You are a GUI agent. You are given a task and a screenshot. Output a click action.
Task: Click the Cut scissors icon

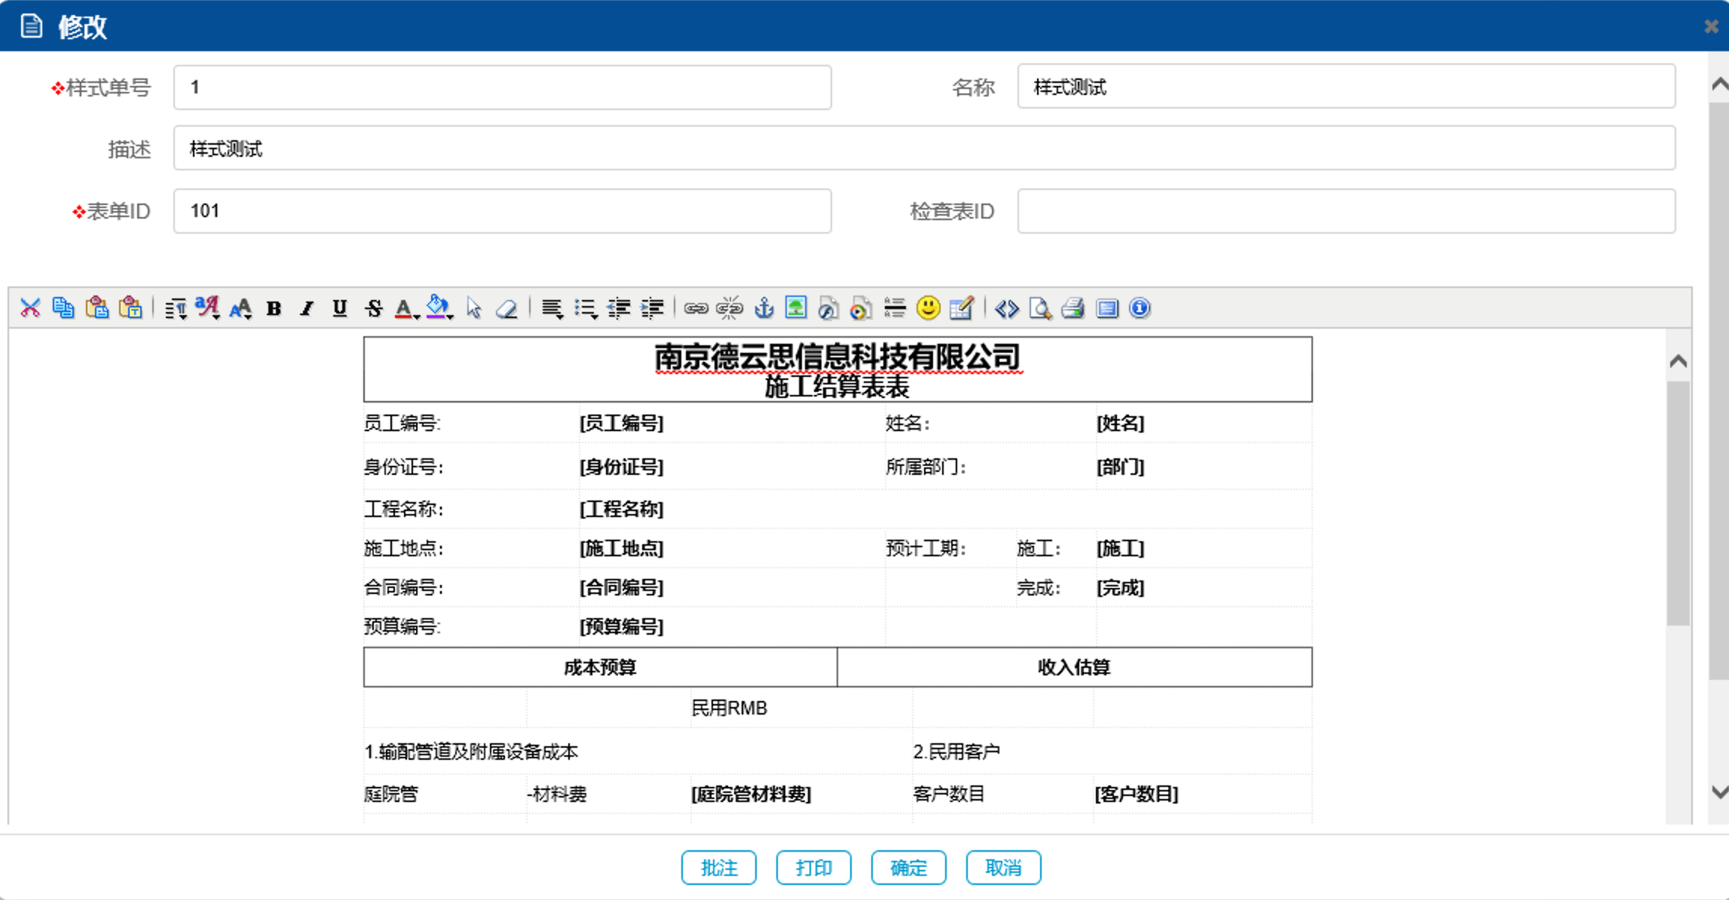pyautogui.click(x=30, y=308)
